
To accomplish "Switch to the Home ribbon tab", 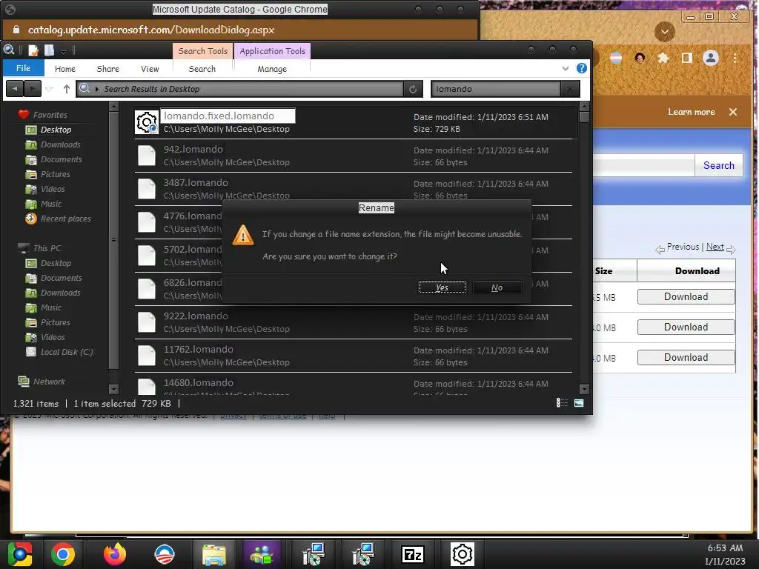I will (x=65, y=69).
